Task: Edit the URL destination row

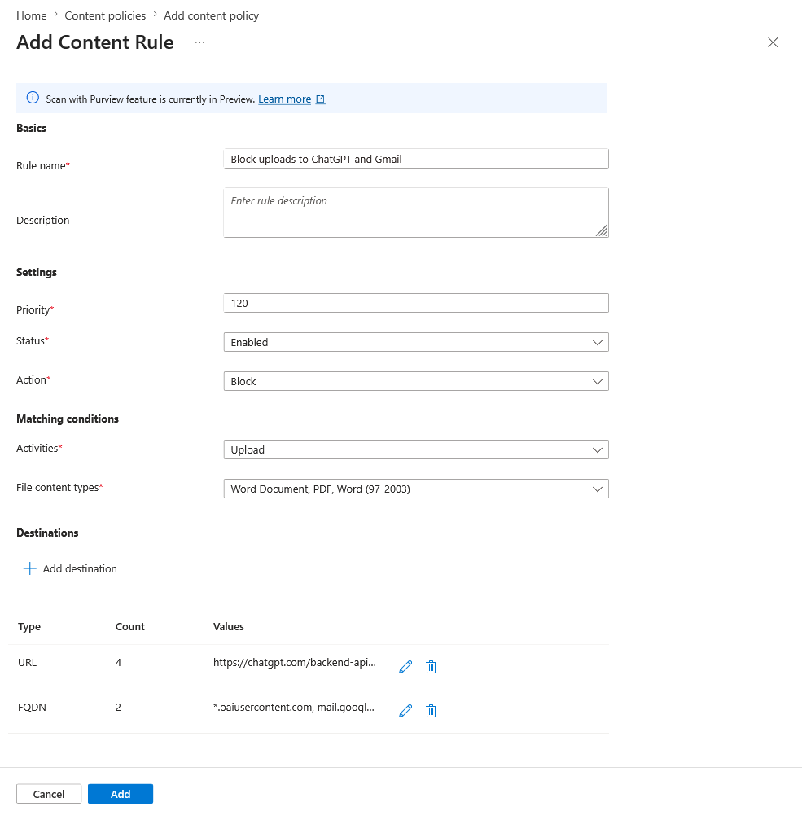Action: click(405, 667)
